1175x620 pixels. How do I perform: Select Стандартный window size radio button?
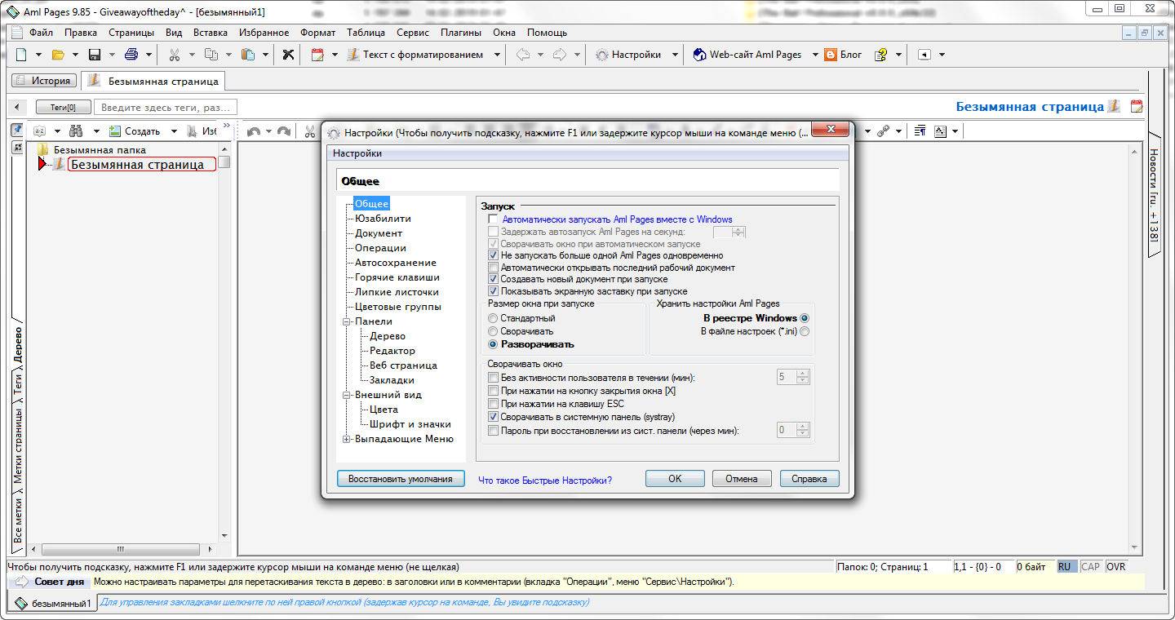click(x=493, y=318)
